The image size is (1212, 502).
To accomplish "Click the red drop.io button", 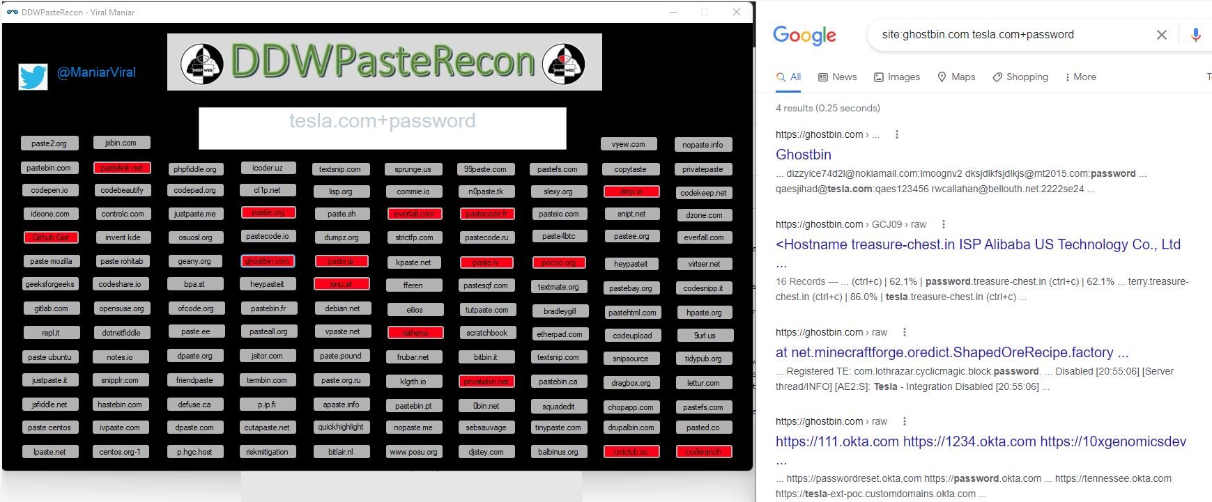I will point(631,191).
